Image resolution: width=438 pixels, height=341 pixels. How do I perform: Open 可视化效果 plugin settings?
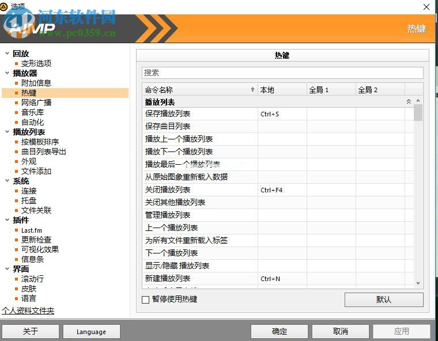pyautogui.click(x=40, y=249)
